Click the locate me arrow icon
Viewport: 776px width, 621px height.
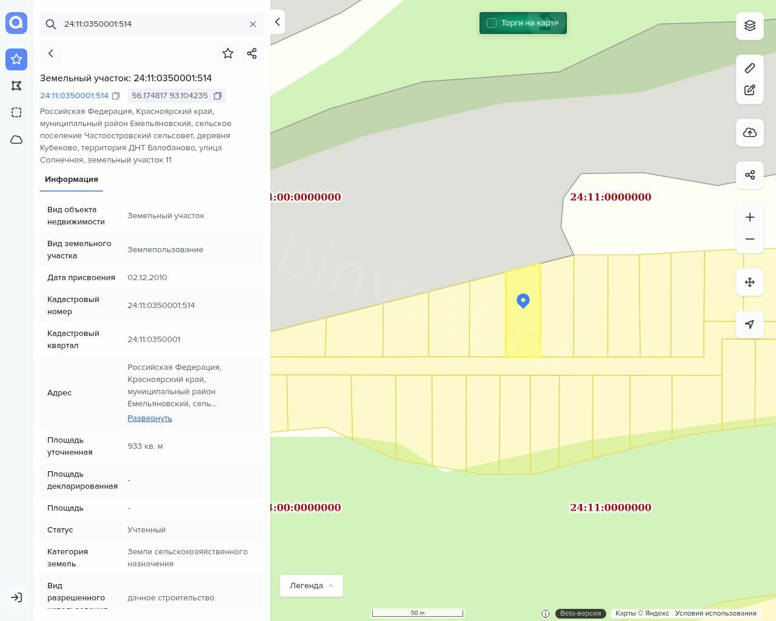tap(749, 324)
